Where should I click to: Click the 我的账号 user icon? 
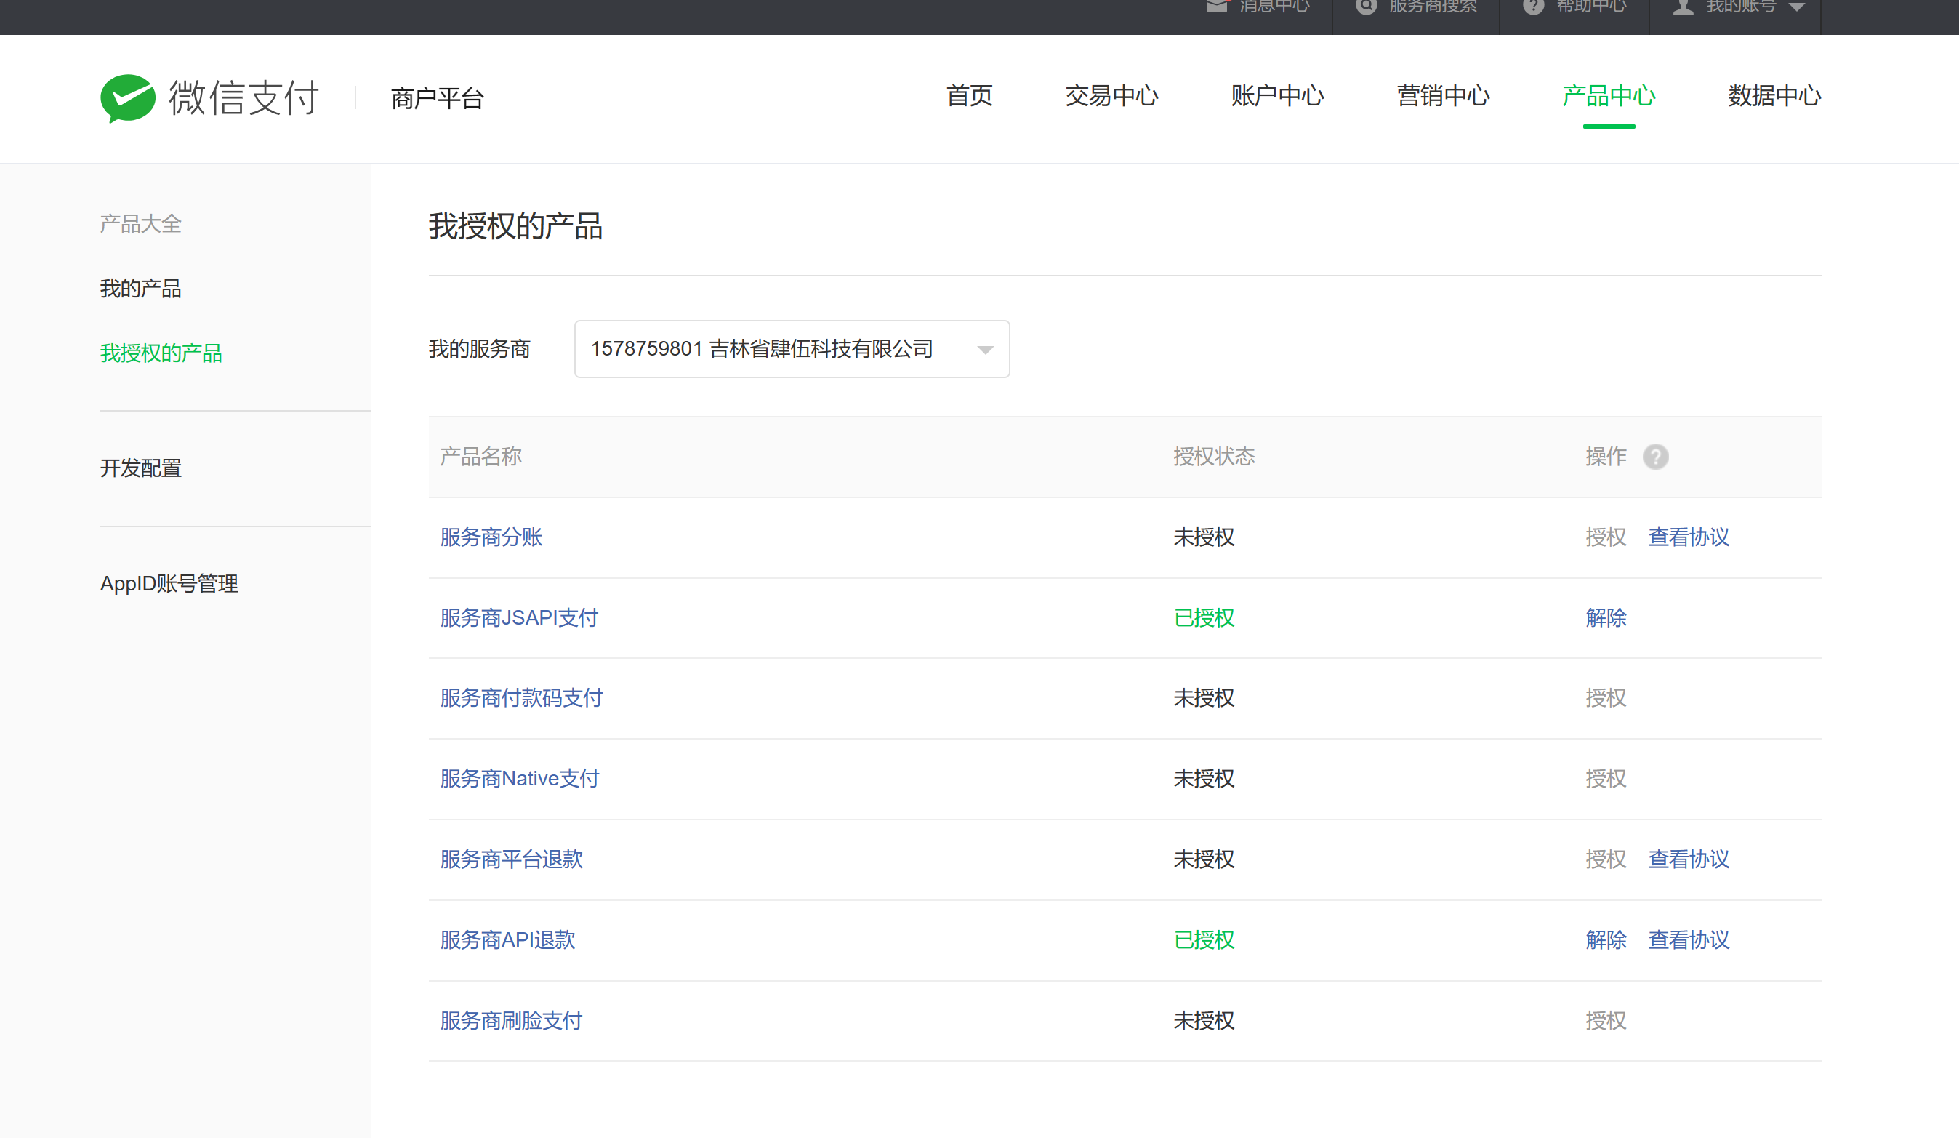pos(1683,7)
